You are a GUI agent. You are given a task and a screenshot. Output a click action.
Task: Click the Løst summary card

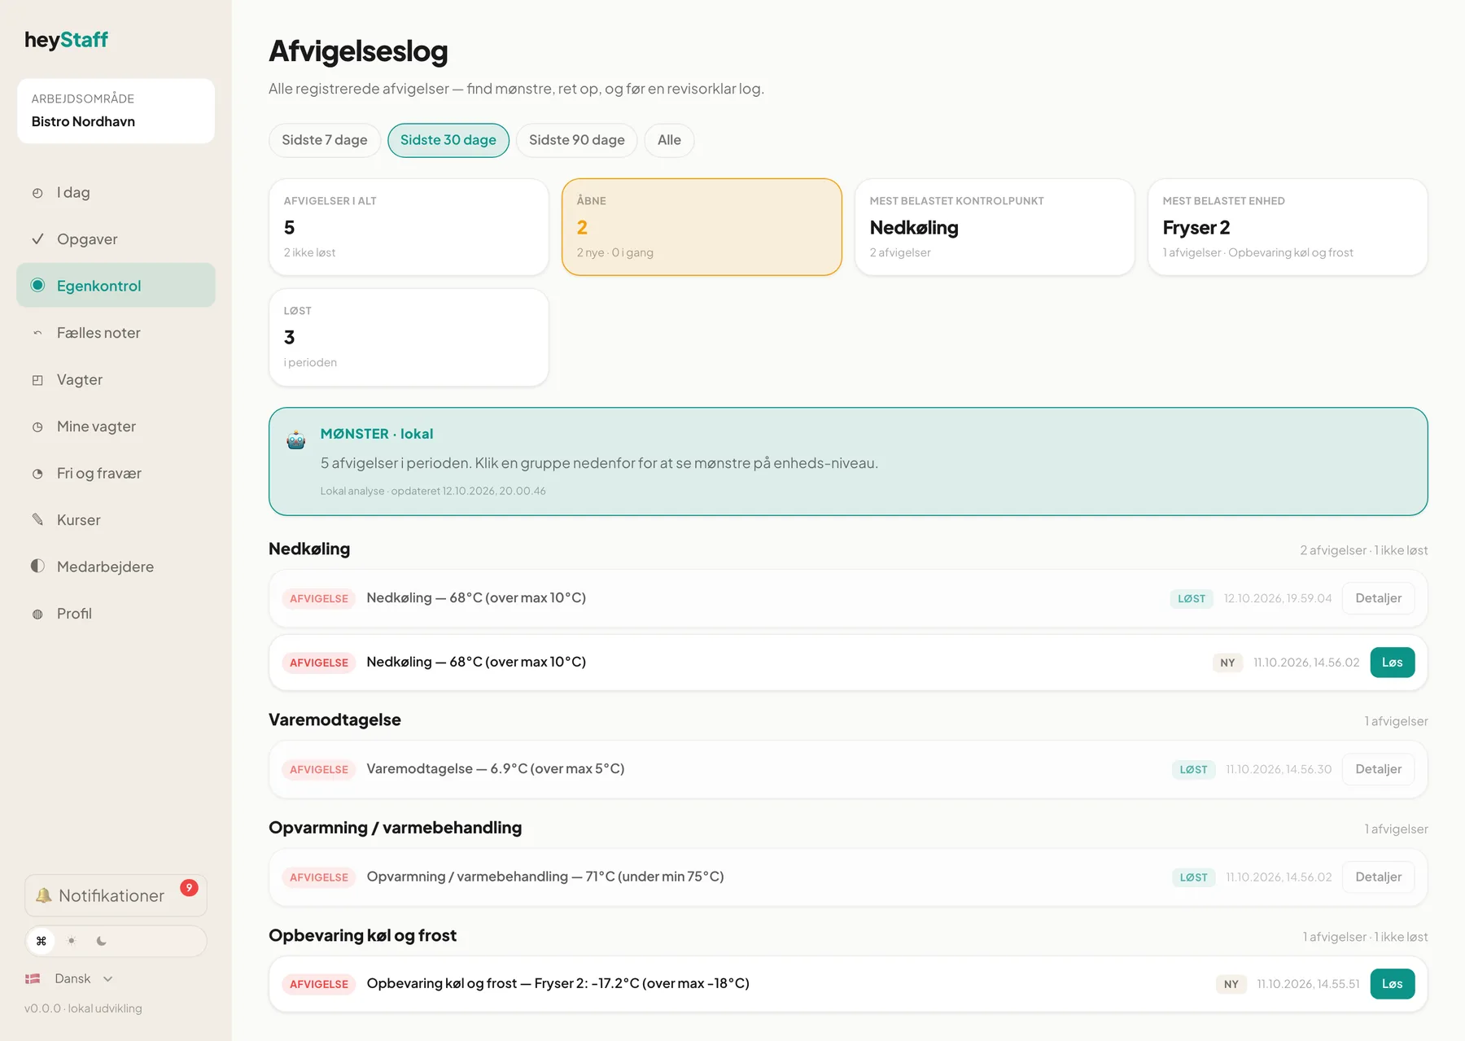409,337
